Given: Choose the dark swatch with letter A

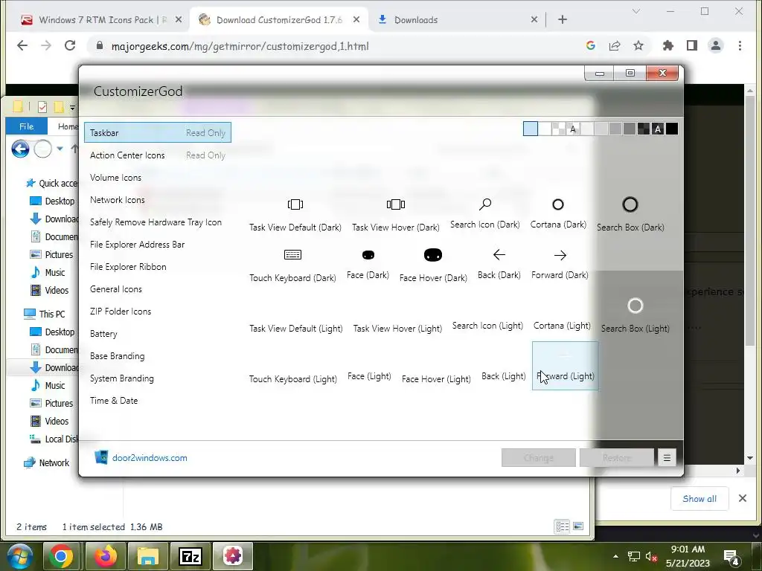Looking at the screenshot, I should 658,129.
